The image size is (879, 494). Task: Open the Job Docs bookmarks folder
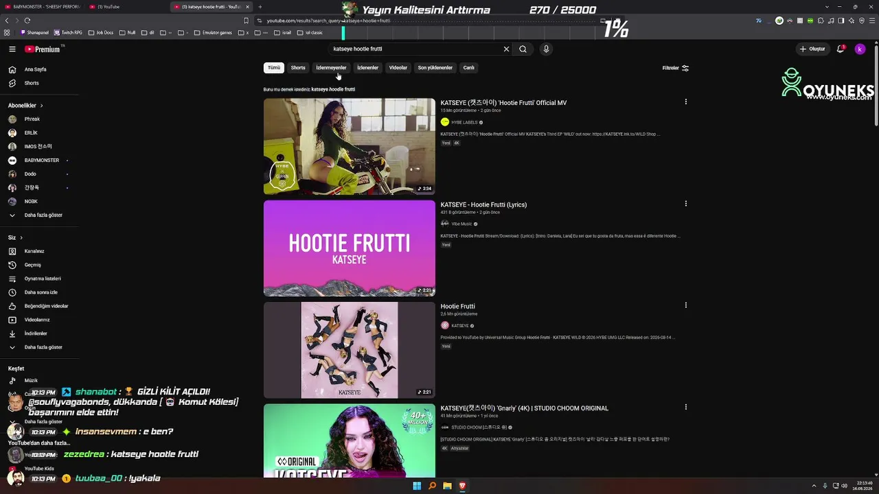tap(100, 32)
